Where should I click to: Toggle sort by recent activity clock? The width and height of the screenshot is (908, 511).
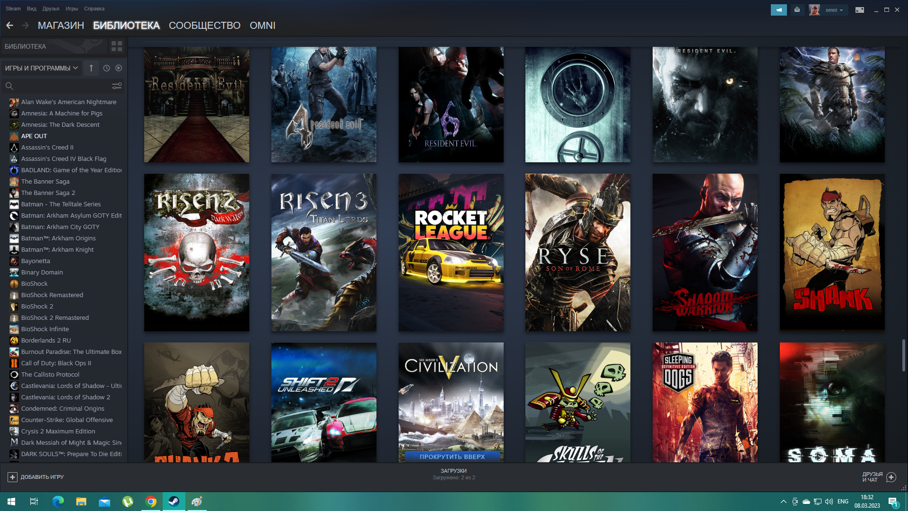coord(106,68)
